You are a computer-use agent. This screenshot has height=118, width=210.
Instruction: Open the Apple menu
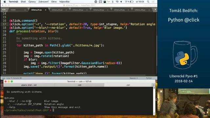5,2
